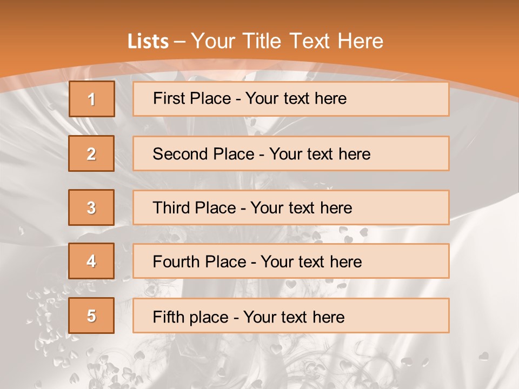Click 'Your text here' in first row
Image resolution: width=519 pixels, height=389 pixels.
(296, 98)
